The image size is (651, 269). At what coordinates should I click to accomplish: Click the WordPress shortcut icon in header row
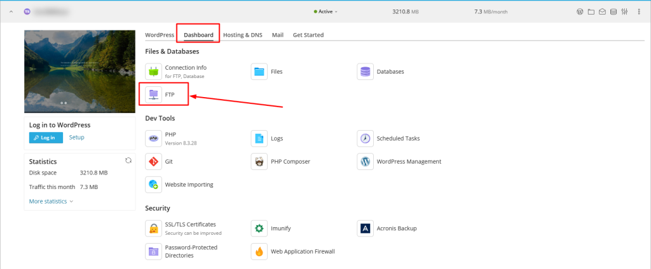[580, 11]
